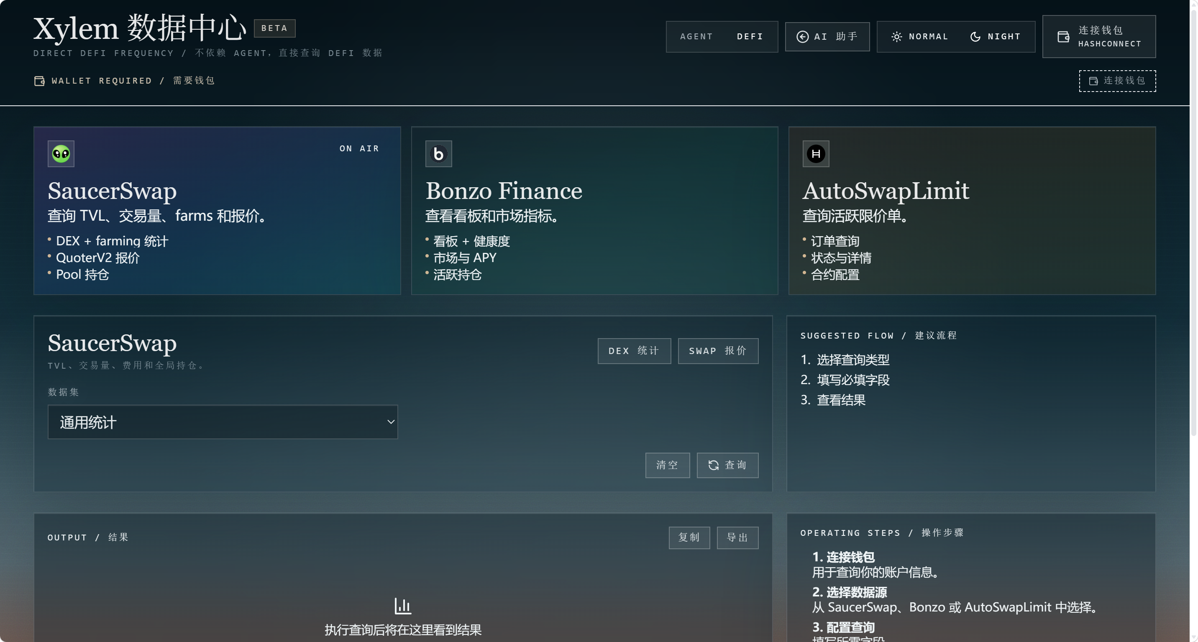Select the SWAP 报价 tab
Image resolution: width=1198 pixels, height=642 pixels.
tap(718, 351)
